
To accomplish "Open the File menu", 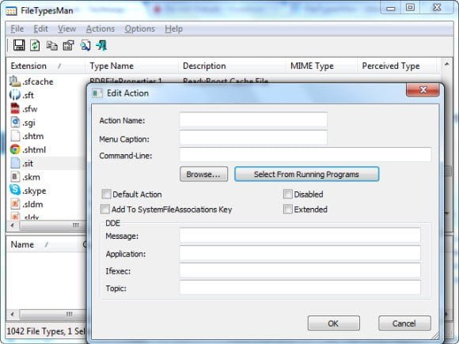I will (x=17, y=28).
